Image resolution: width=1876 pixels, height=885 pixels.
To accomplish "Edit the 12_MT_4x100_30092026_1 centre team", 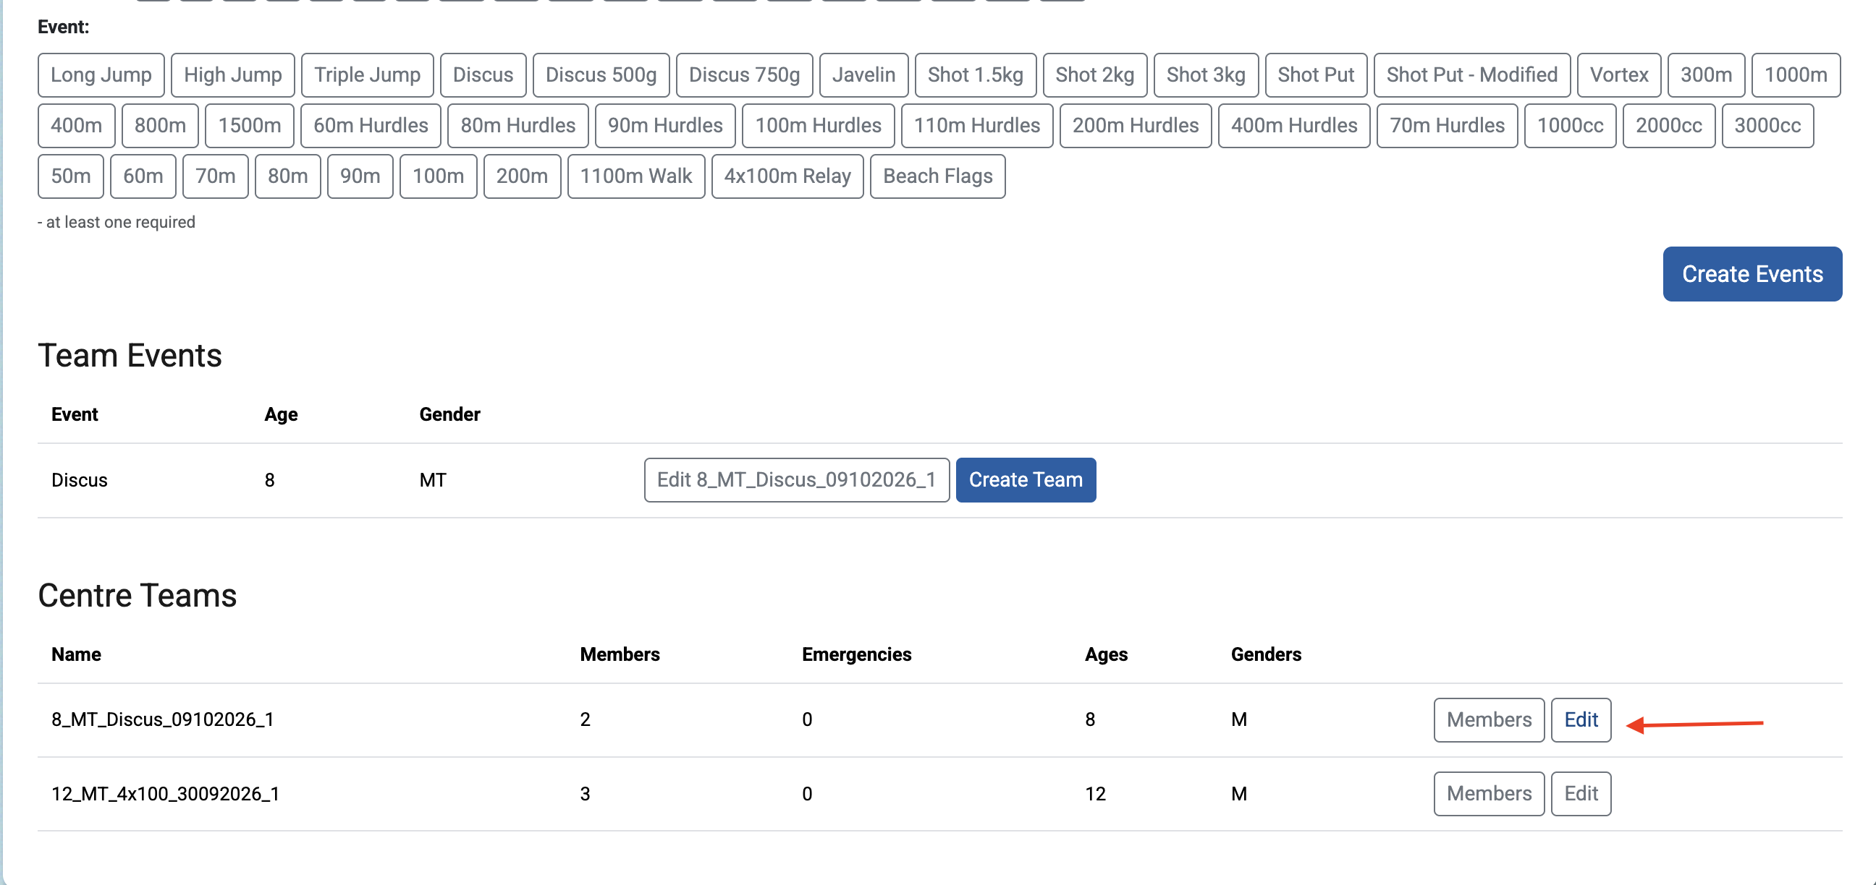I will (1581, 793).
